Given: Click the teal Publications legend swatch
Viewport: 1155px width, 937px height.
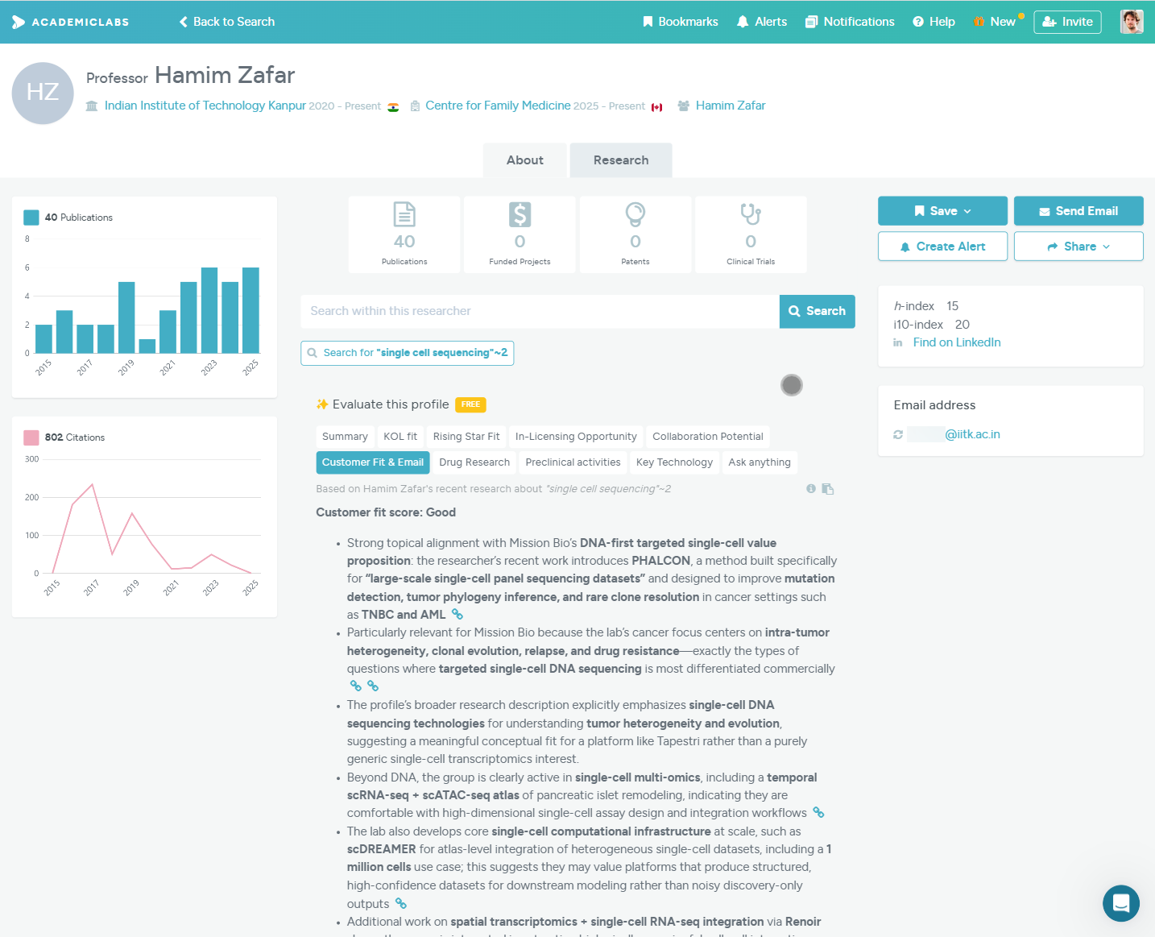Looking at the screenshot, I should 31,218.
